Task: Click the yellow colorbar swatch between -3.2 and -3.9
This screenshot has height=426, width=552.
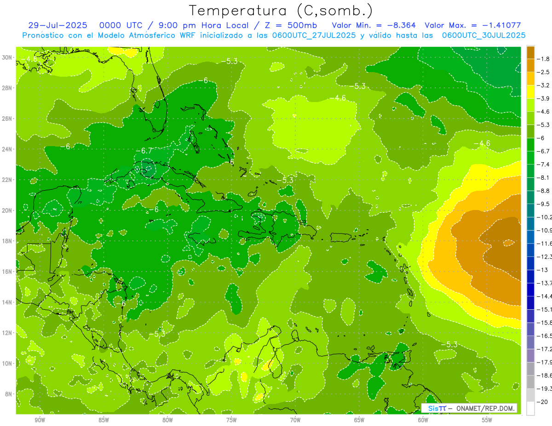Action: coord(530,92)
